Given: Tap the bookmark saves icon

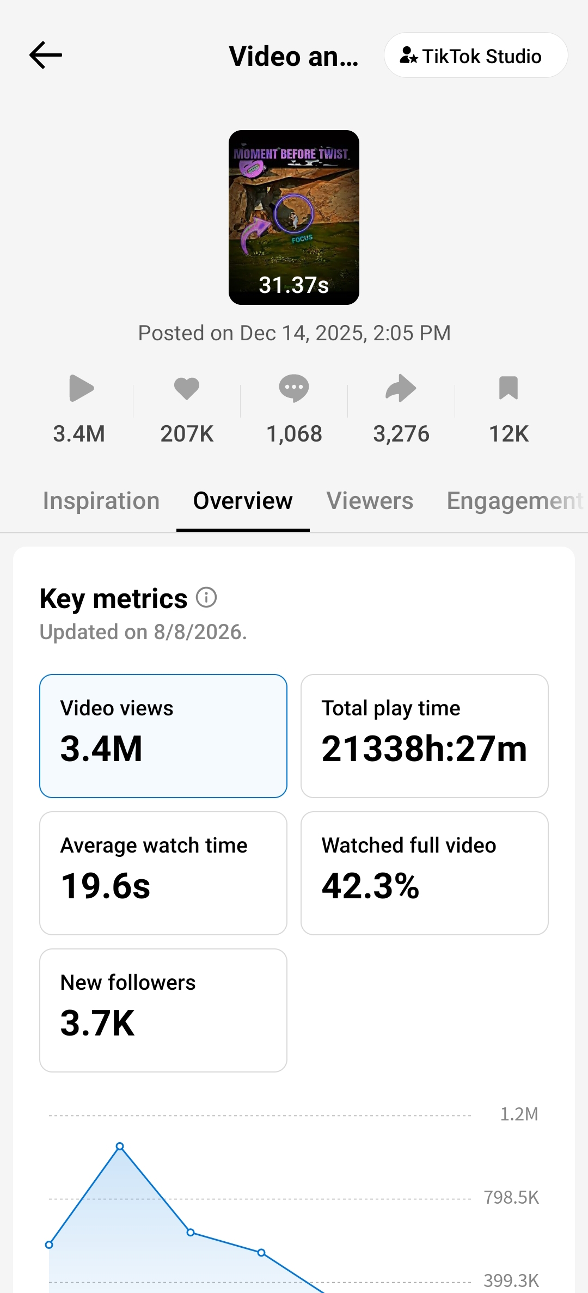Looking at the screenshot, I should coord(509,388).
